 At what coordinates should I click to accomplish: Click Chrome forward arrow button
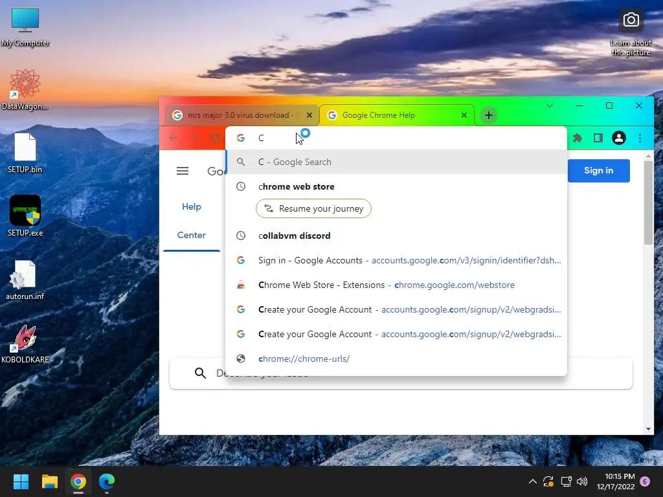point(194,138)
